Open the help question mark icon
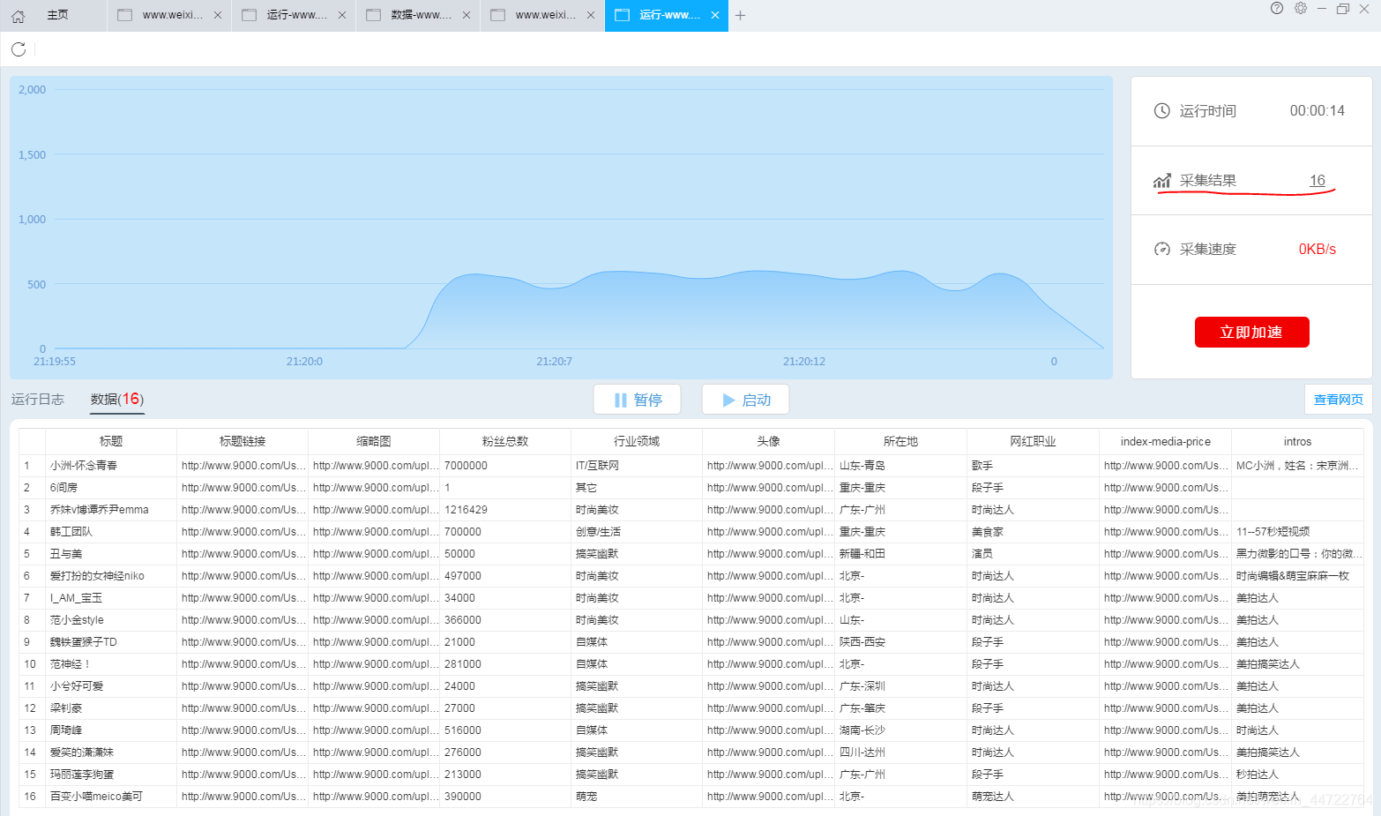Screen dimensions: 1381x816 tap(1277, 8)
